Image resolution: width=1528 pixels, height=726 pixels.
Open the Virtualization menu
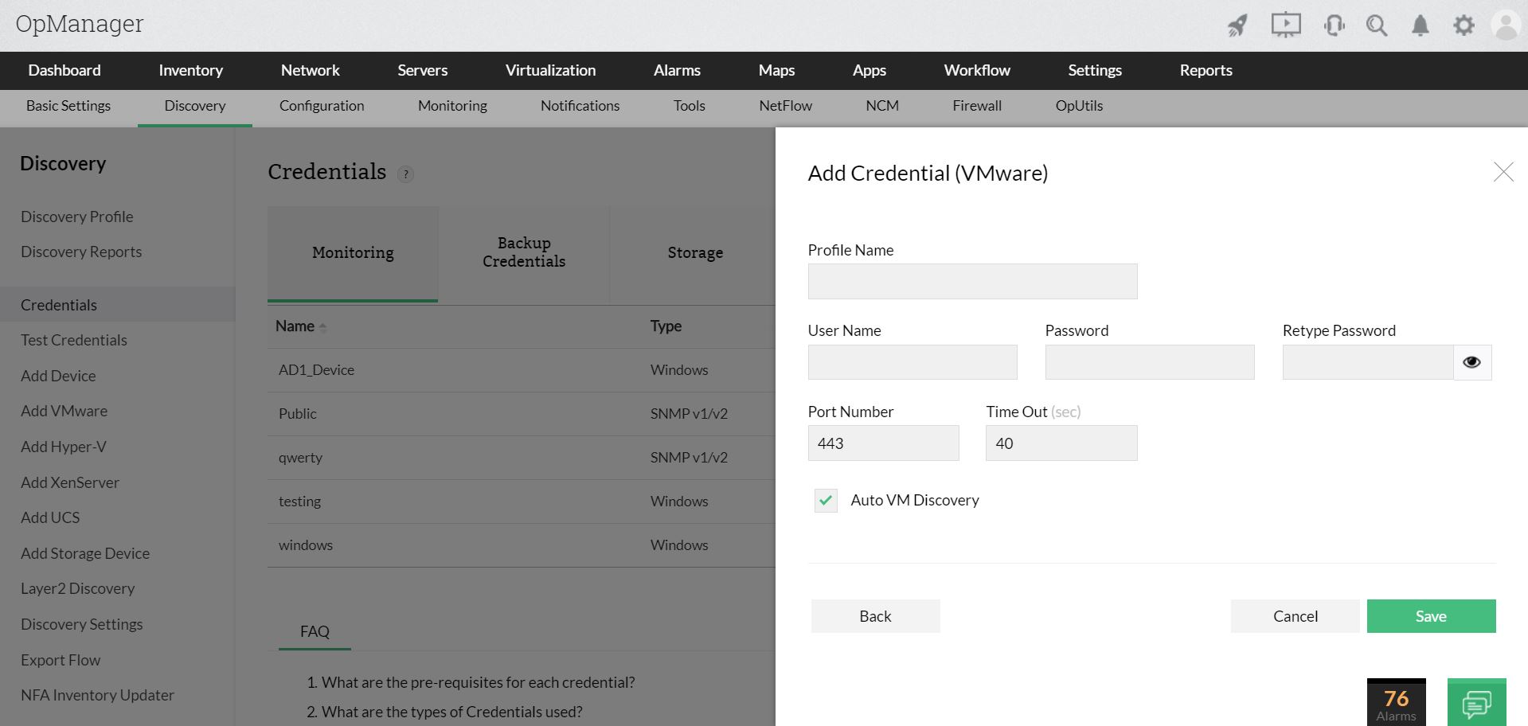point(550,70)
